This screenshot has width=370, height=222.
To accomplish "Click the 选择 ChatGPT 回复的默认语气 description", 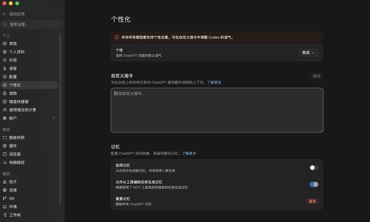I will pyautogui.click(x=138, y=55).
